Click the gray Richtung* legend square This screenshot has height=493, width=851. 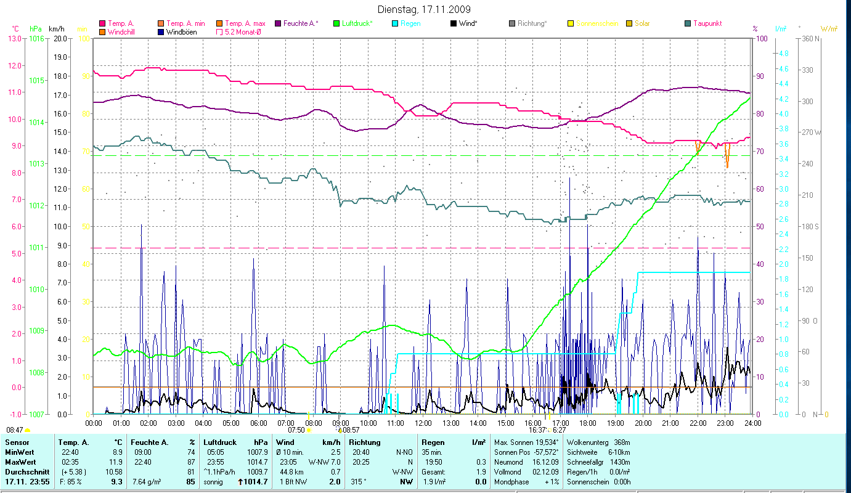pos(512,23)
